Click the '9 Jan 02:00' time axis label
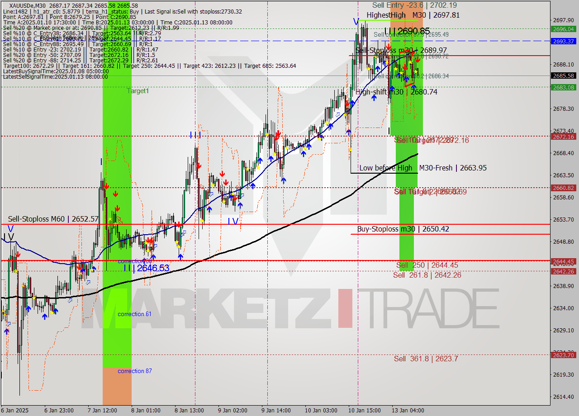579x416 pixels. click(232, 411)
